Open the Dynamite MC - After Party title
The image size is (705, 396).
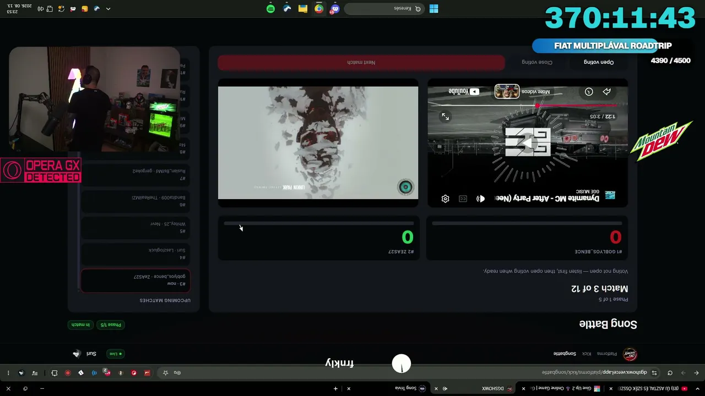tap(547, 199)
